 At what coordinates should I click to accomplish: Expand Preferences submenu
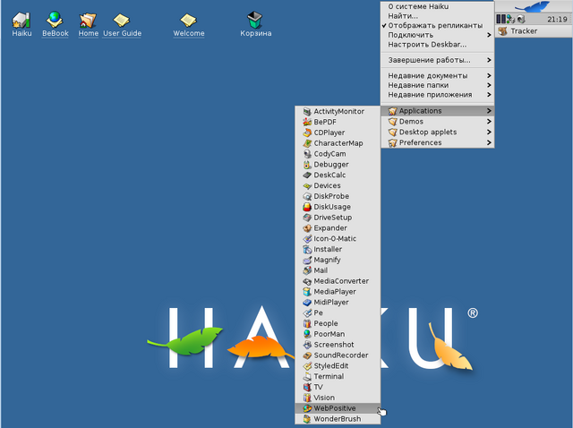point(438,142)
